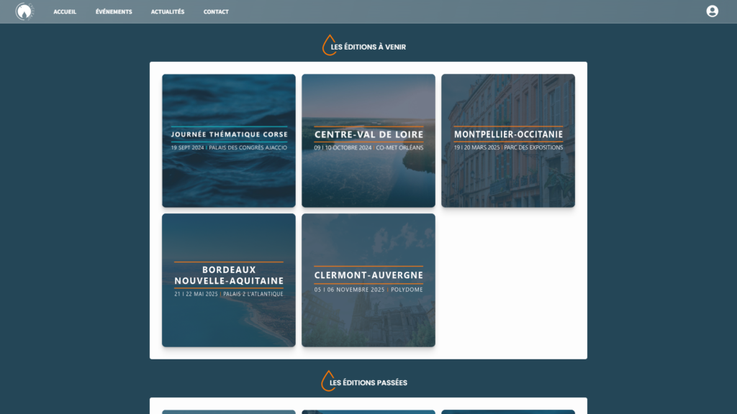The height and width of the screenshot is (414, 737).
Task: Click the '05 | 06 NOVEMBRE 2025' date text
Action: point(349,290)
